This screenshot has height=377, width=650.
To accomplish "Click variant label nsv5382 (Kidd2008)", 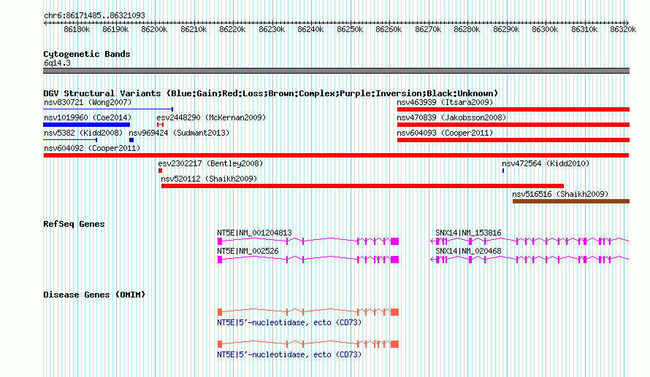I will tap(83, 133).
